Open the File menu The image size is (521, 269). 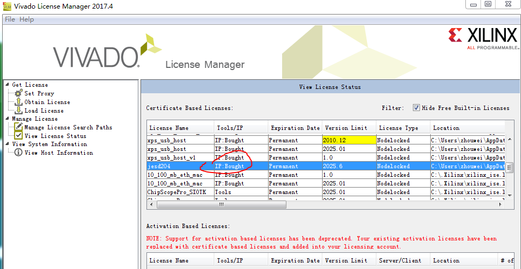10,19
